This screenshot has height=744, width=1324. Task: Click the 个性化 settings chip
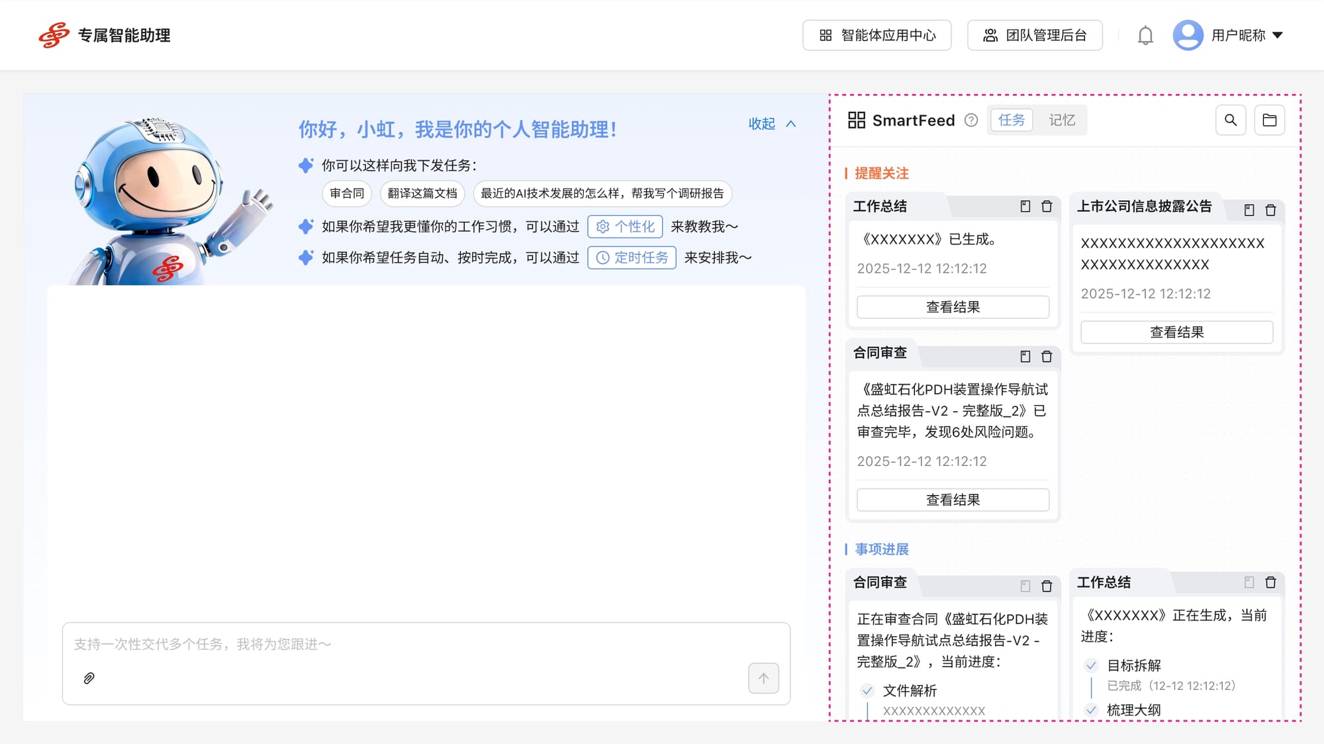point(625,227)
